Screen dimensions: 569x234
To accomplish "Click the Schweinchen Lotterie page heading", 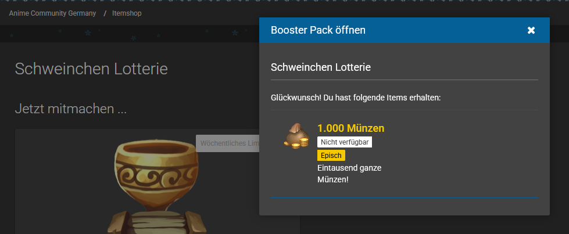I will point(91,69).
